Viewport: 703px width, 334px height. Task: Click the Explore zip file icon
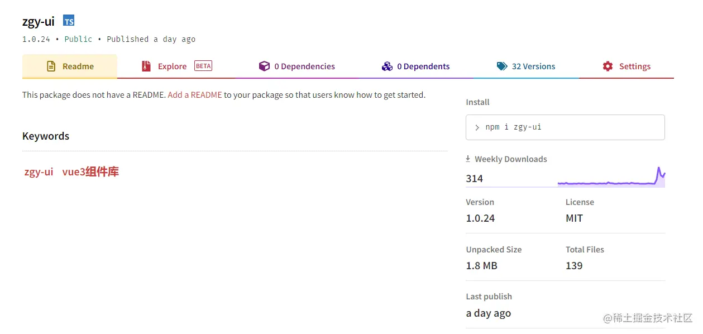pos(146,66)
